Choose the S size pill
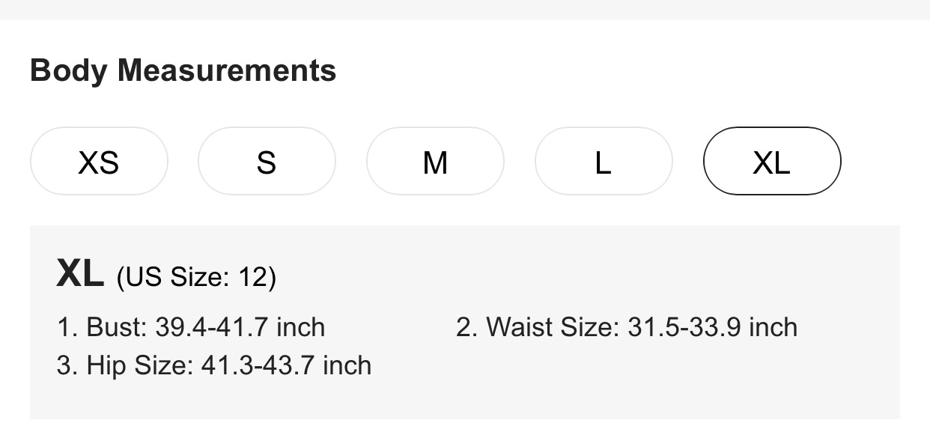Viewport: 930px width, 423px height. [267, 162]
